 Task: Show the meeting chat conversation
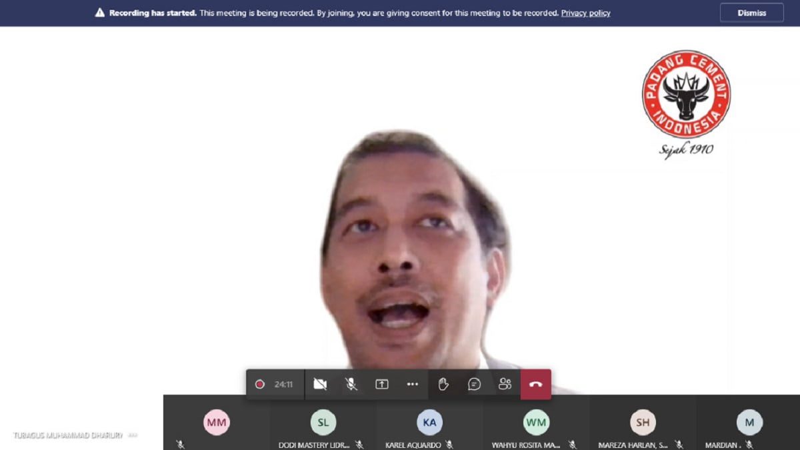coord(474,384)
